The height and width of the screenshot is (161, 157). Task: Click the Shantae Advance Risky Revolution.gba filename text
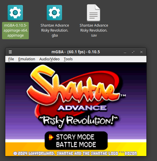pos(55,30)
